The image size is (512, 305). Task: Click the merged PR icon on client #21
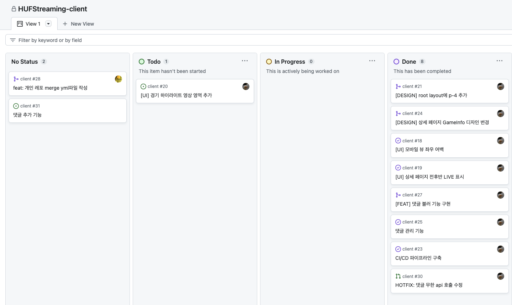coord(398,86)
